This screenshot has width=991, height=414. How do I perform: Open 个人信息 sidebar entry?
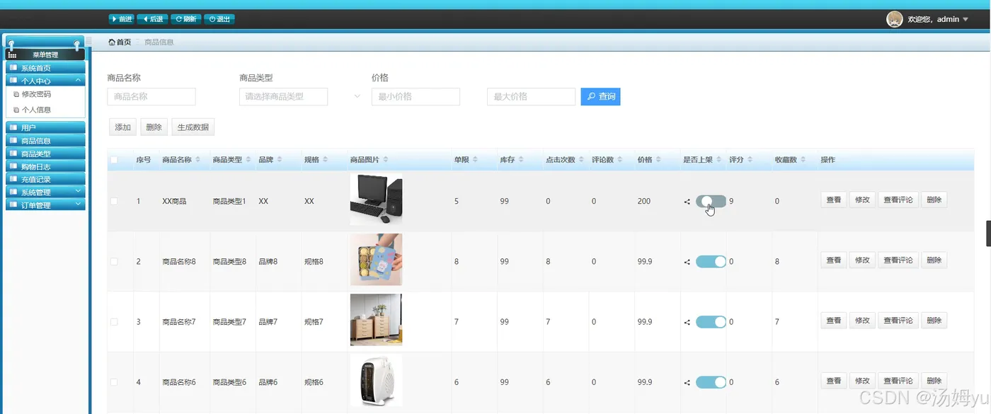[x=36, y=110]
